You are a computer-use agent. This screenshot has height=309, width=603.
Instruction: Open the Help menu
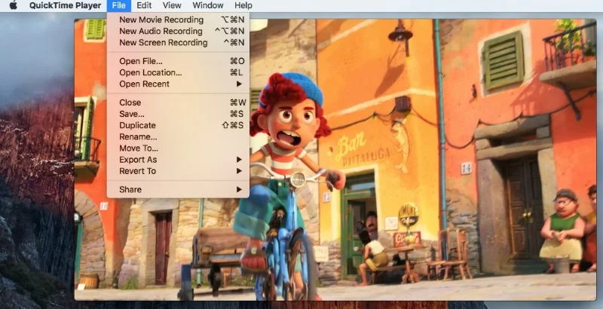coord(243,5)
